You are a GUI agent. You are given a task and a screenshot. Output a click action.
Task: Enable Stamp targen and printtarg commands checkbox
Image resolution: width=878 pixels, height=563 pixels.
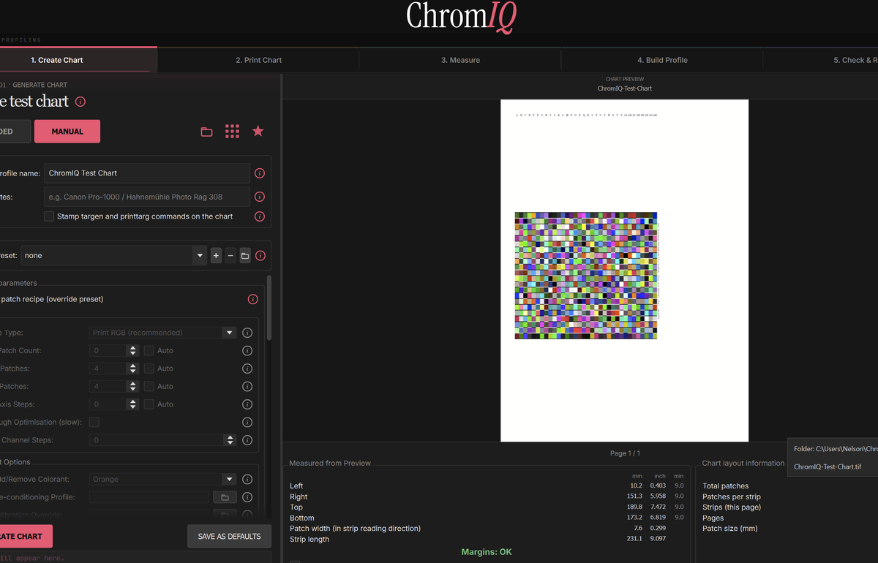coord(49,216)
